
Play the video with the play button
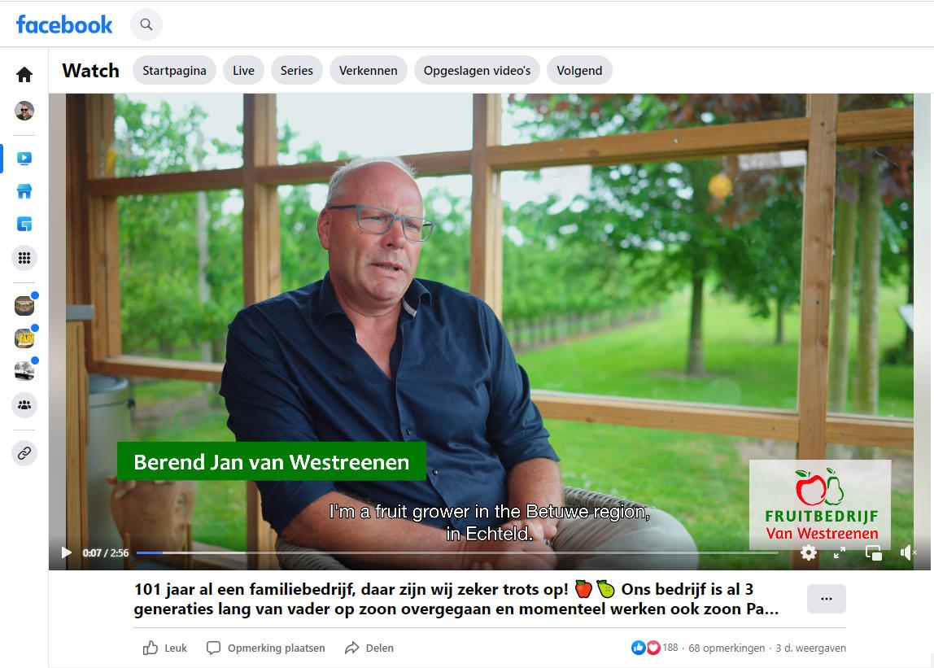click(66, 553)
